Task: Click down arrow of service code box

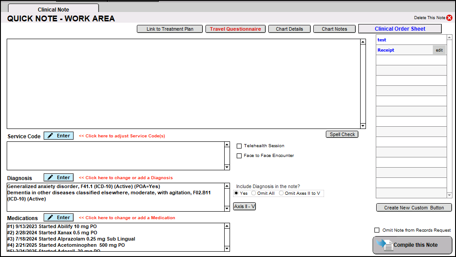Action: tap(227, 167)
